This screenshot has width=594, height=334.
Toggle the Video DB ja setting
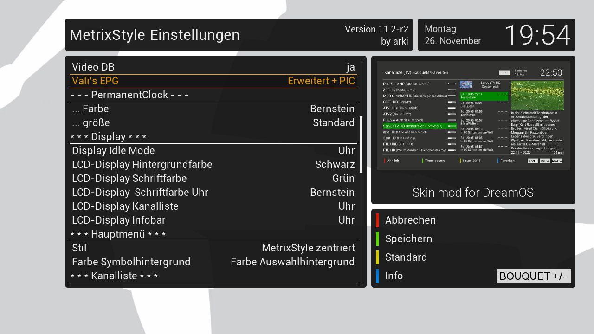coord(213,67)
